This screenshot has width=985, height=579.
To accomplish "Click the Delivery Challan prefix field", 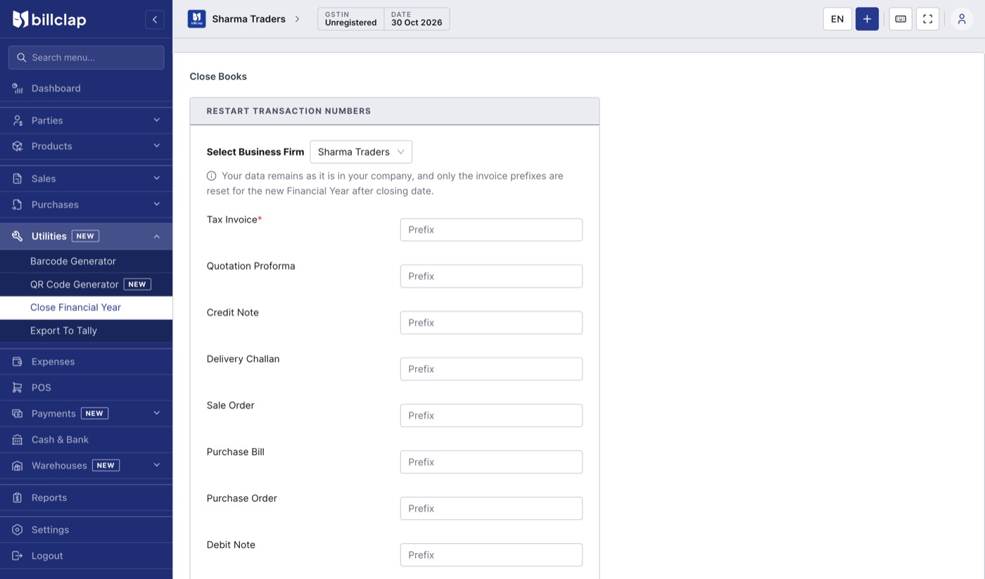I will [x=491, y=369].
